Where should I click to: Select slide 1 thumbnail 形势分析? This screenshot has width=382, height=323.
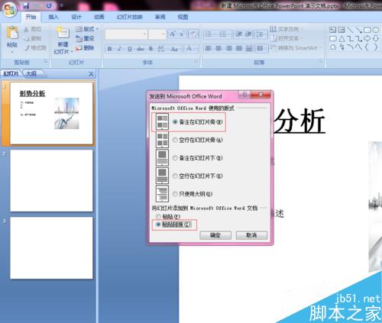pyautogui.click(x=51, y=113)
